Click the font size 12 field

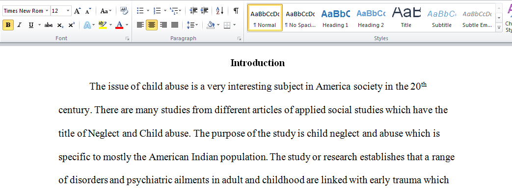click(58, 11)
